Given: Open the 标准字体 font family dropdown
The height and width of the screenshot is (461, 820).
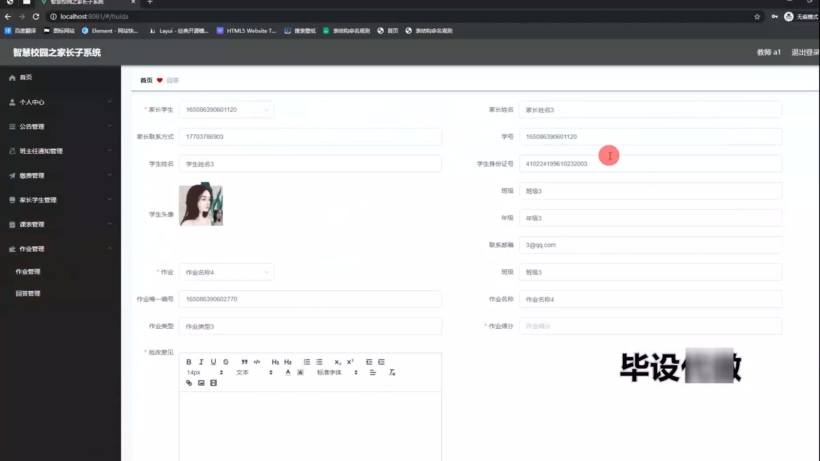Looking at the screenshot, I should tap(337, 373).
